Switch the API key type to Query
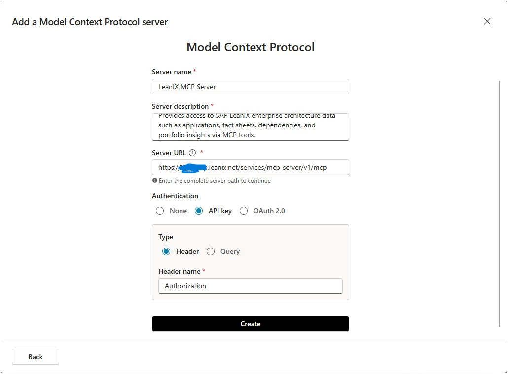Image resolution: width=508 pixels, height=374 pixels. pos(211,251)
